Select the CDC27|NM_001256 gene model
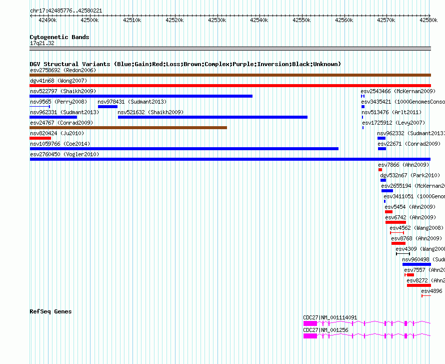 click(x=367, y=336)
